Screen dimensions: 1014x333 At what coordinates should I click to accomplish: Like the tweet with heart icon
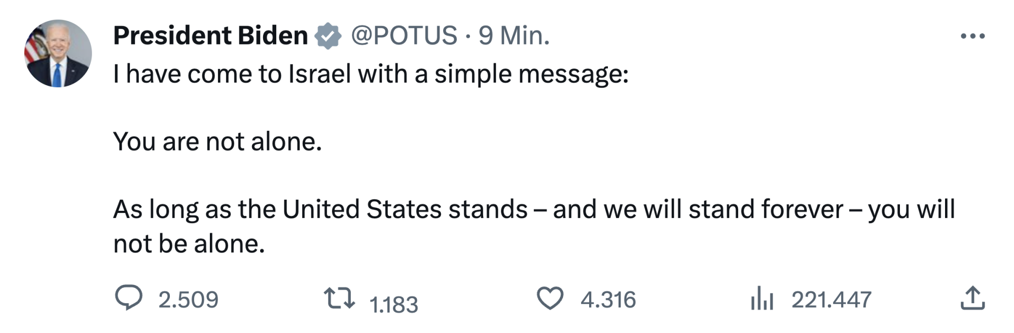(x=550, y=298)
